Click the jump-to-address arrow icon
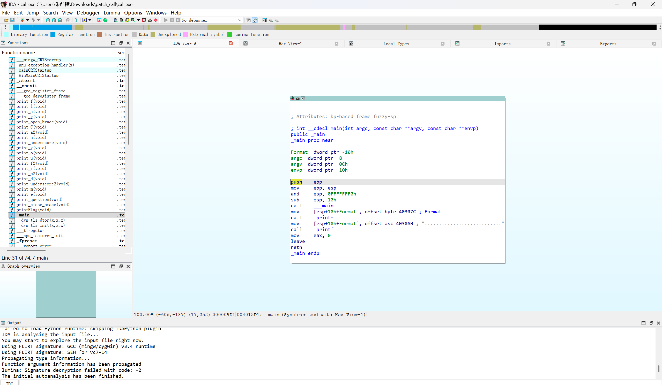Viewport: 662px width, 385px height. point(76,20)
